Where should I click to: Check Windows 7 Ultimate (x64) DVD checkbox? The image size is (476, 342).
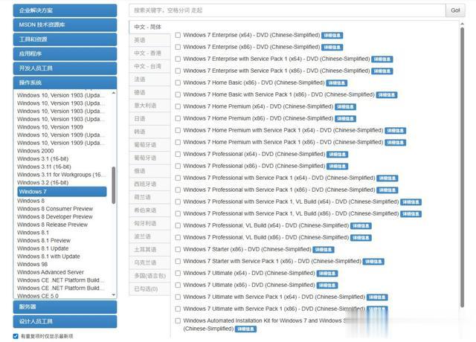click(x=178, y=273)
